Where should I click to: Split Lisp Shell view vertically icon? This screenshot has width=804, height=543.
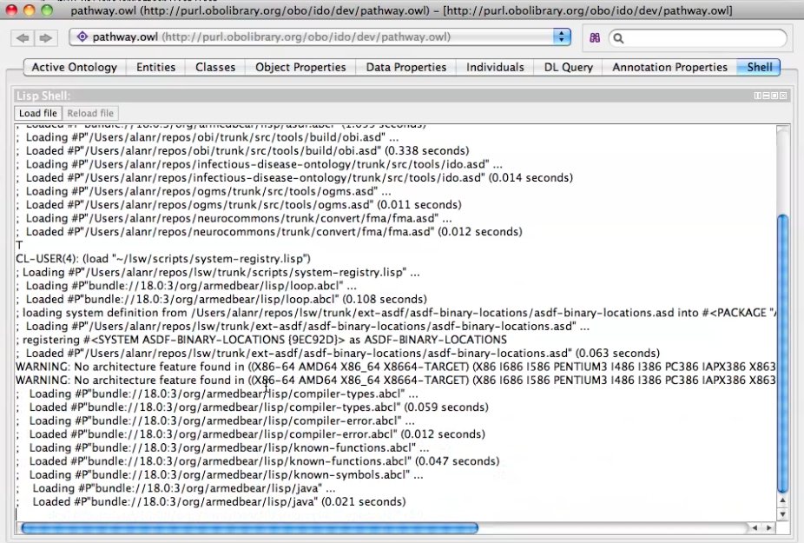[758, 96]
